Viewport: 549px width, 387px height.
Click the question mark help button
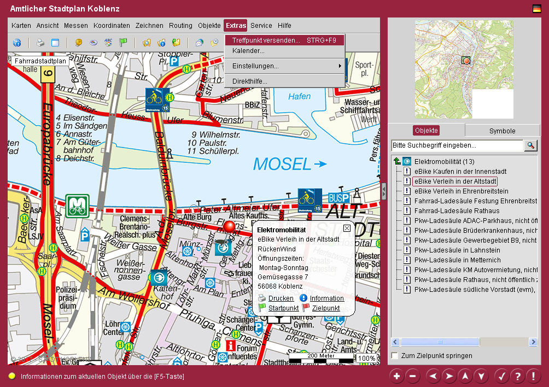click(x=517, y=376)
